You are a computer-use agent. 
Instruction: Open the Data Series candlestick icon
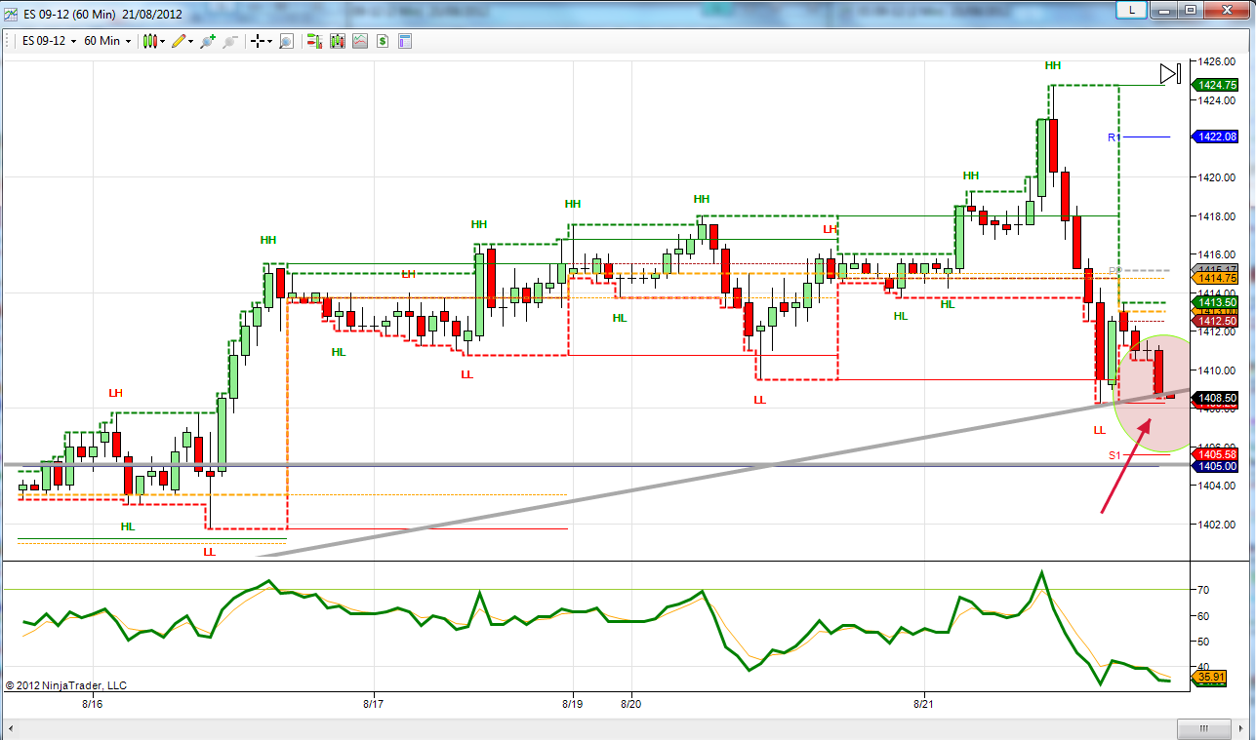pyautogui.click(x=337, y=41)
